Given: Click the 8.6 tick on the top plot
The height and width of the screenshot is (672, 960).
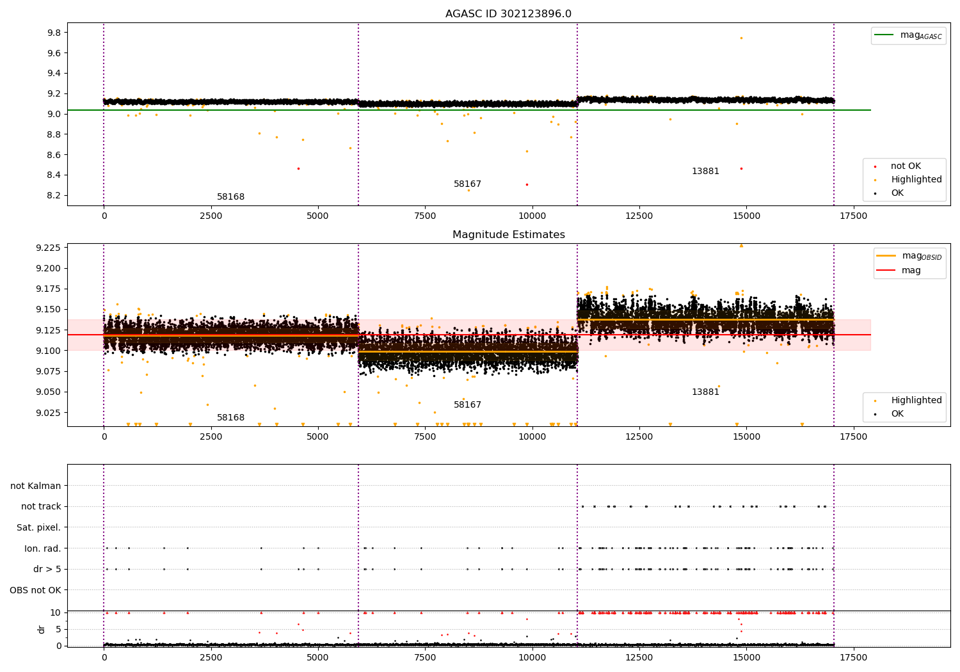Looking at the screenshot, I should [53, 155].
